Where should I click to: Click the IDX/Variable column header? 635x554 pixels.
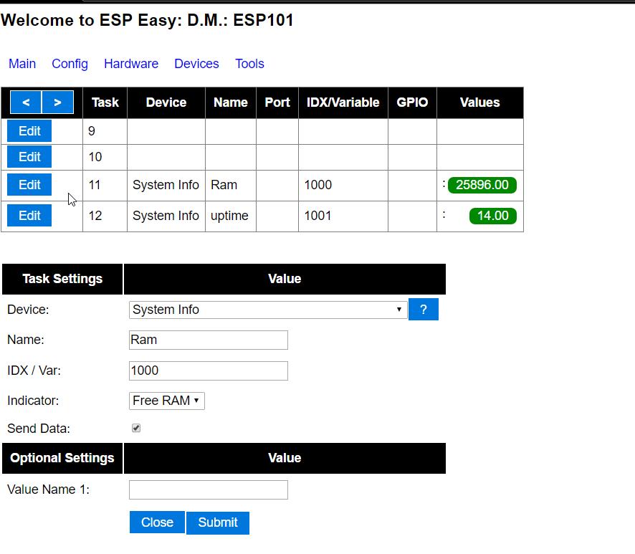tap(343, 102)
